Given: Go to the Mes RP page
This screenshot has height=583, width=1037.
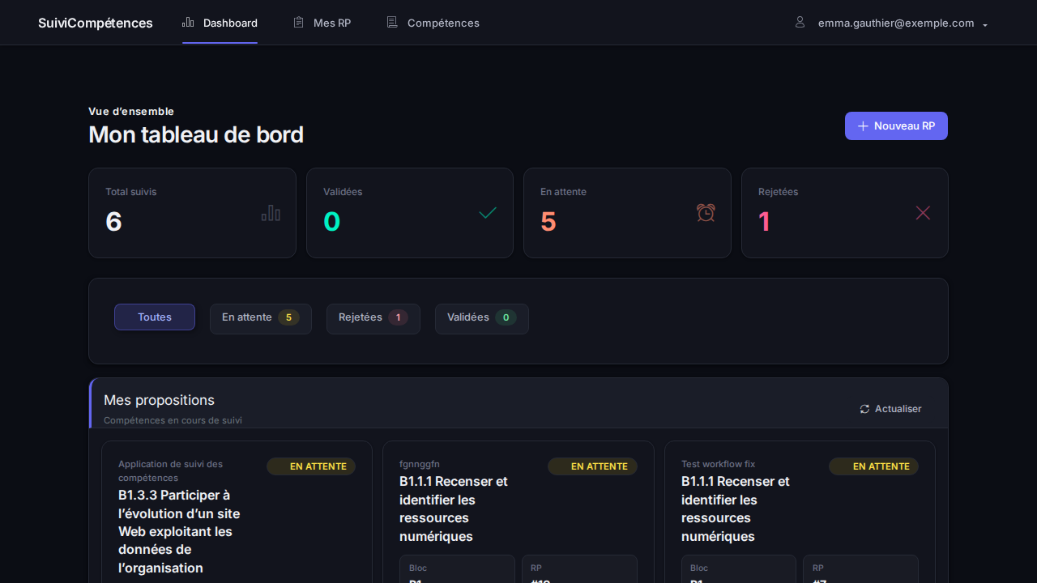Looking at the screenshot, I should click(x=322, y=23).
